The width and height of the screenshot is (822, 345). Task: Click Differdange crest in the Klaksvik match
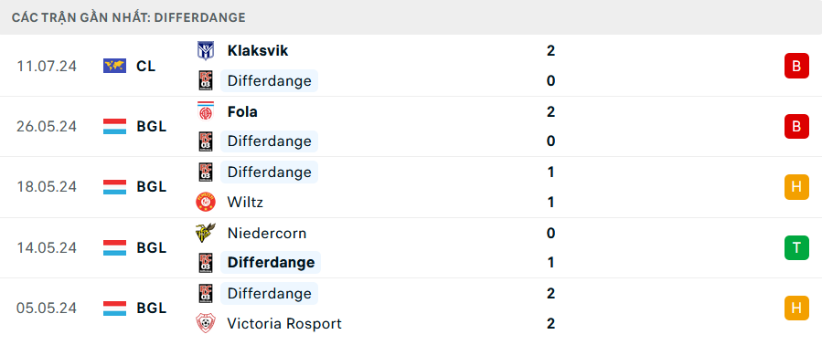[205, 81]
